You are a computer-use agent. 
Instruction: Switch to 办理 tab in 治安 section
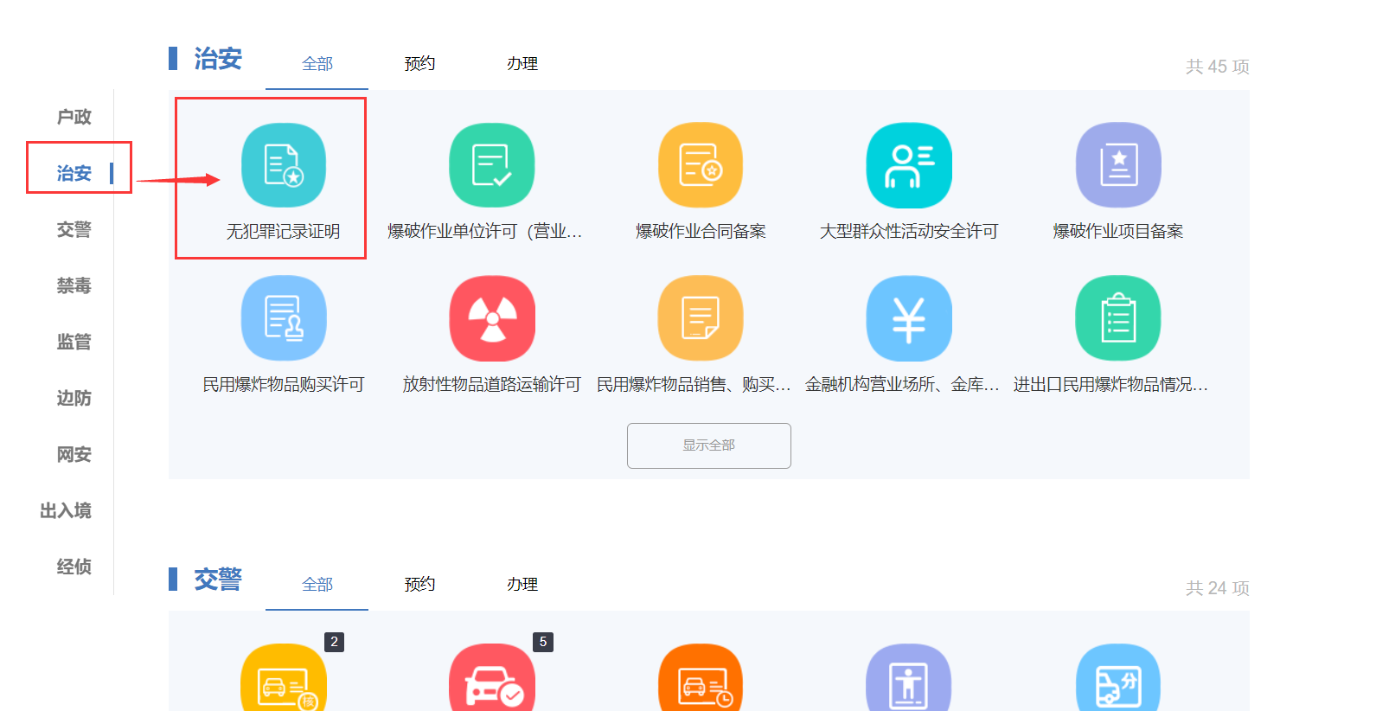point(522,64)
